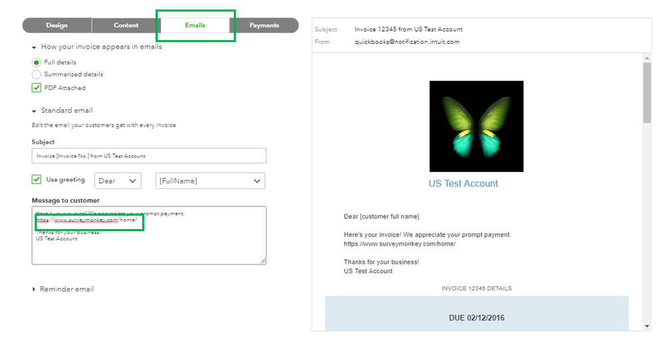Toggle the Use greeting checkbox
Viewport: 665px width, 345px height.
(37, 179)
